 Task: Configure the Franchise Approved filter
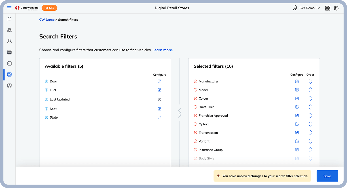pyautogui.click(x=297, y=115)
